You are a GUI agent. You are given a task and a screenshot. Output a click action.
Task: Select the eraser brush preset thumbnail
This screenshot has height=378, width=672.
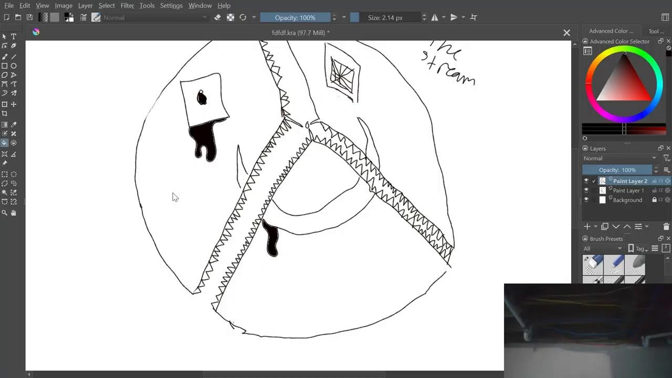[x=593, y=265]
